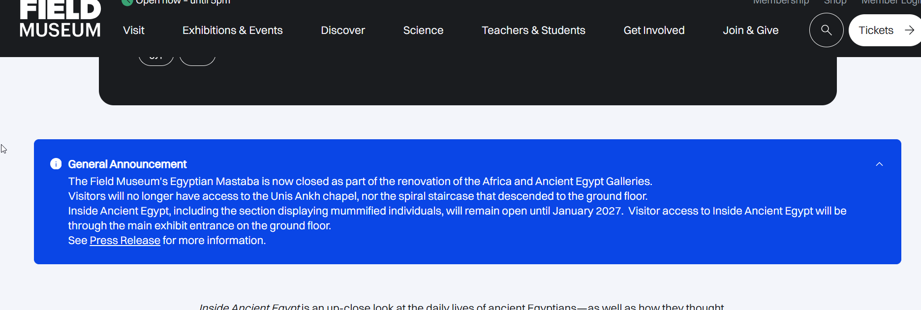Open the Exhibitions & Events menu
The image size is (921, 310).
tap(232, 31)
